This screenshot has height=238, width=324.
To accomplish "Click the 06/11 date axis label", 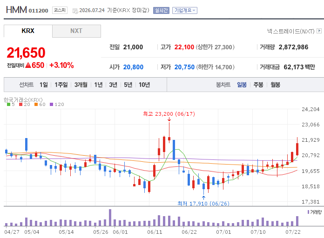I will click(x=155, y=232).
